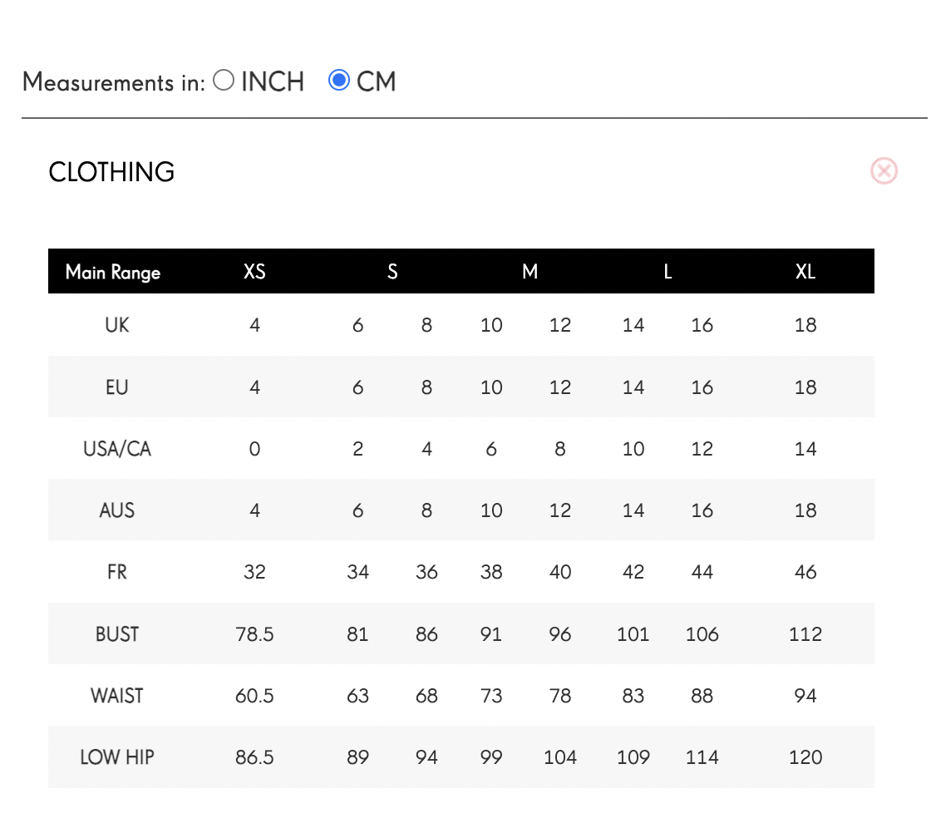Click the Main Range header cell
This screenshot has height=828, width=931.
pos(113,273)
